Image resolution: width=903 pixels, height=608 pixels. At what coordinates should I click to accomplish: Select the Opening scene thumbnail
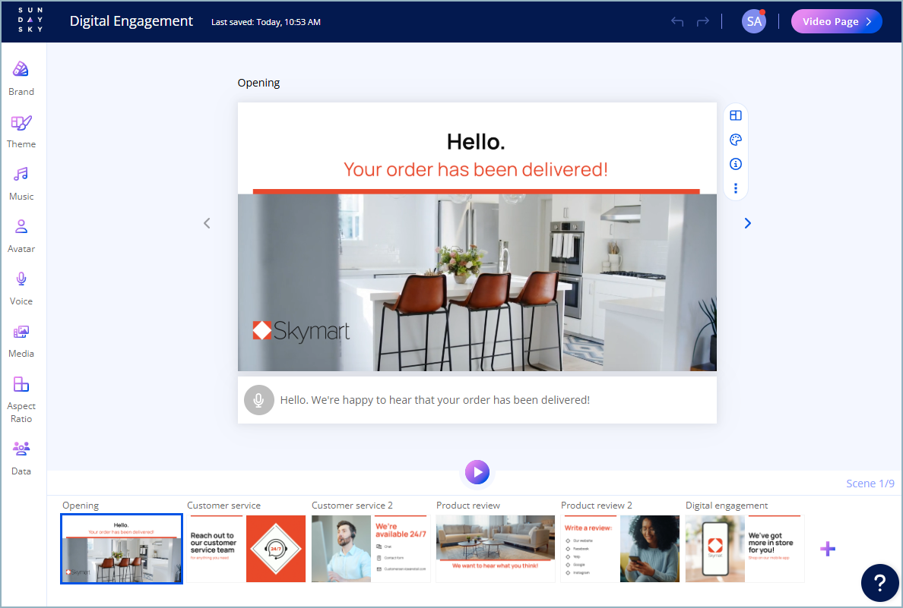[122, 549]
